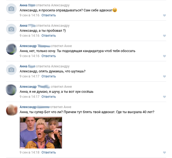Image resolution: width=172 pixels, height=158 pixels.
Task: Open Alexander's blurred avatar on 'нет, только хочу' comment
Action: pyautogui.click(x=11, y=49)
